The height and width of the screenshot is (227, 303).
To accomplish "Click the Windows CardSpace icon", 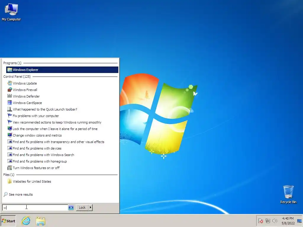I will 10,103.
